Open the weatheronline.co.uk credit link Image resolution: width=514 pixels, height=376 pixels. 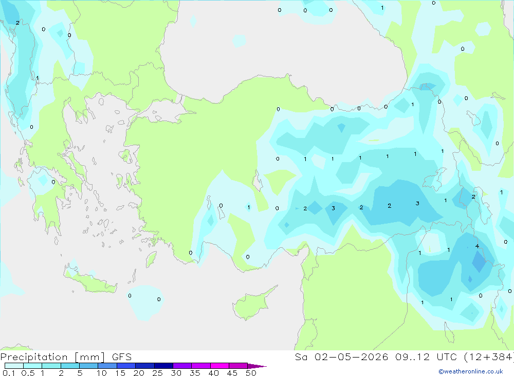[x=471, y=371]
